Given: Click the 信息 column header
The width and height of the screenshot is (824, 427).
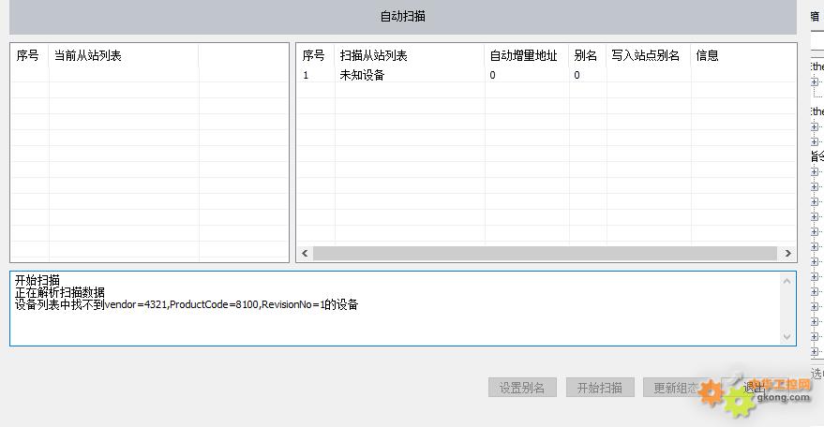Looking at the screenshot, I should pyautogui.click(x=707, y=55).
